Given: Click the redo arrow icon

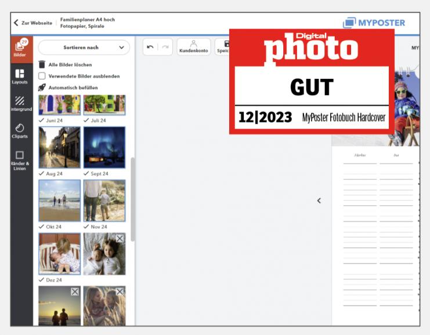Looking at the screenshot, I should pos(165,47).
